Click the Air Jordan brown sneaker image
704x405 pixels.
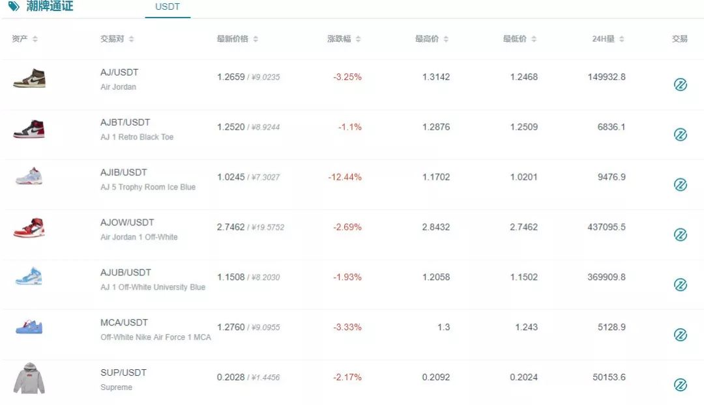coord(29,79)
